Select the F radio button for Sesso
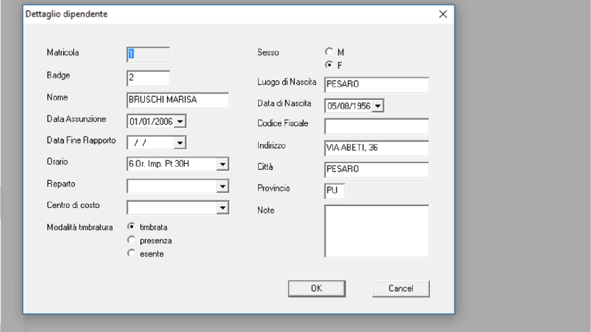The image size is (591, 332). [329, 65]
